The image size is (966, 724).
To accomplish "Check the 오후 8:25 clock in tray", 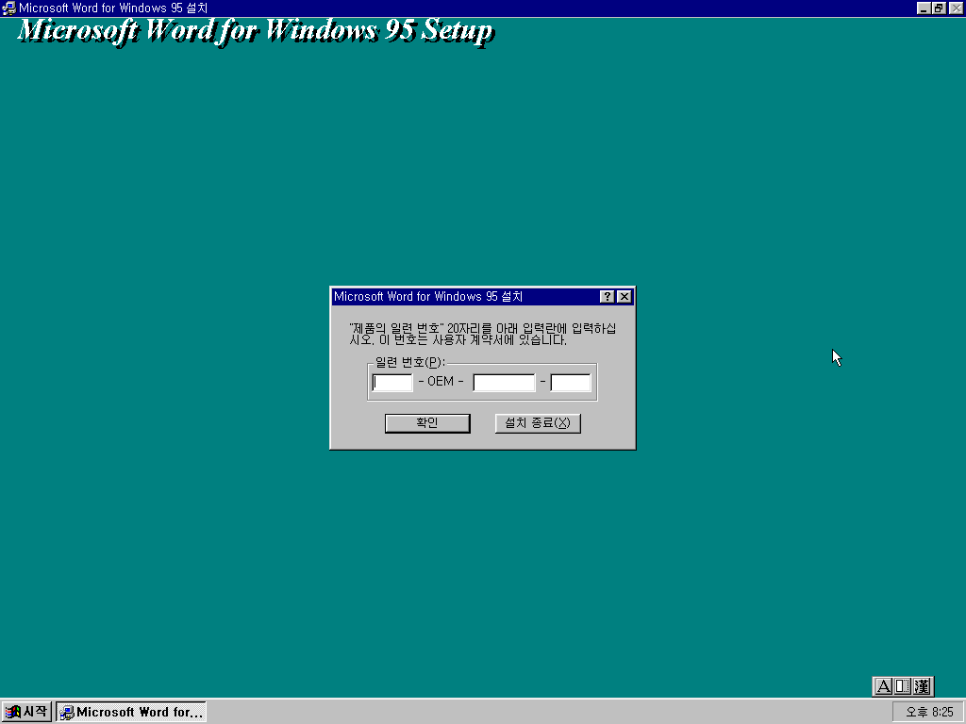I will pos(929,712).
